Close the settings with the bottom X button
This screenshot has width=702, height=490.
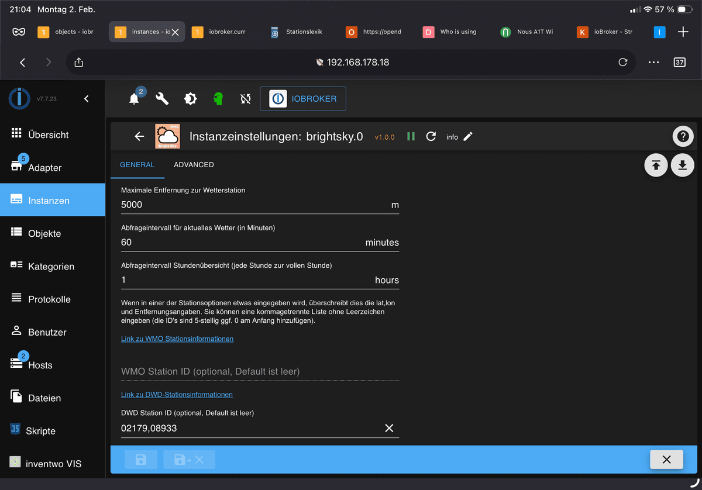(x=666, y=460)
